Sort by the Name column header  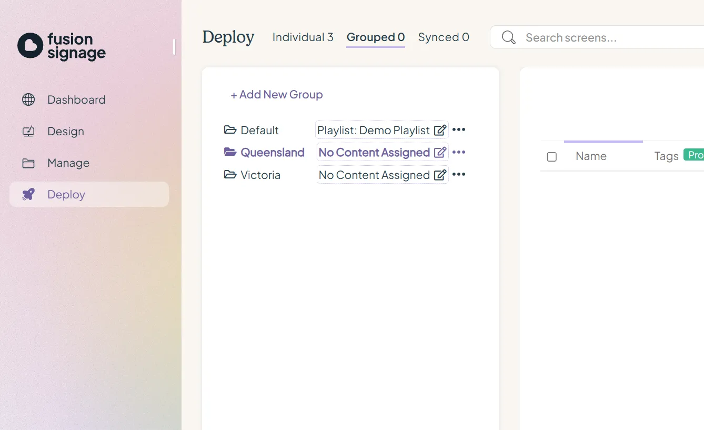591,156
